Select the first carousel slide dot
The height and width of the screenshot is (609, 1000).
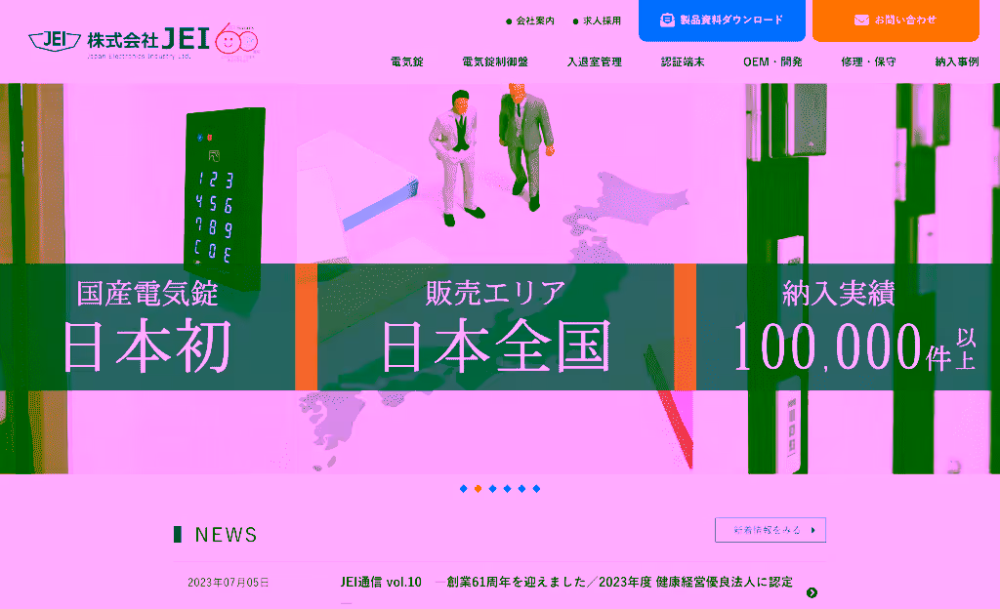[464, 489]
